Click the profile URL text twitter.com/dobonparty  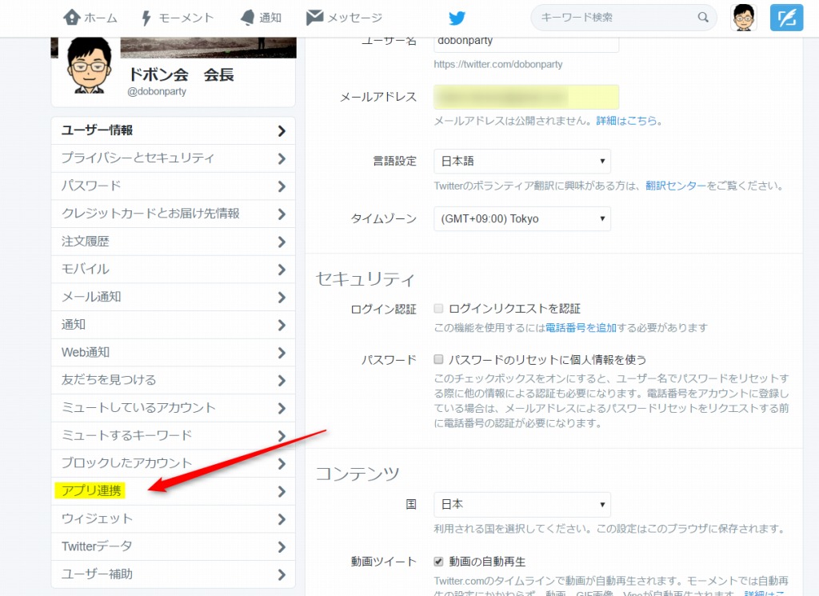[497, 64]
